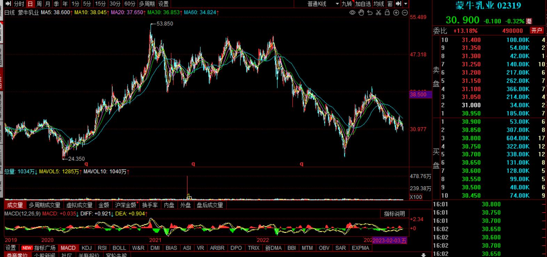Image resolution: width=547 pixels, height=257 pixels.
Task: Select the 金额 amount tab
Action: click(104, 205)
